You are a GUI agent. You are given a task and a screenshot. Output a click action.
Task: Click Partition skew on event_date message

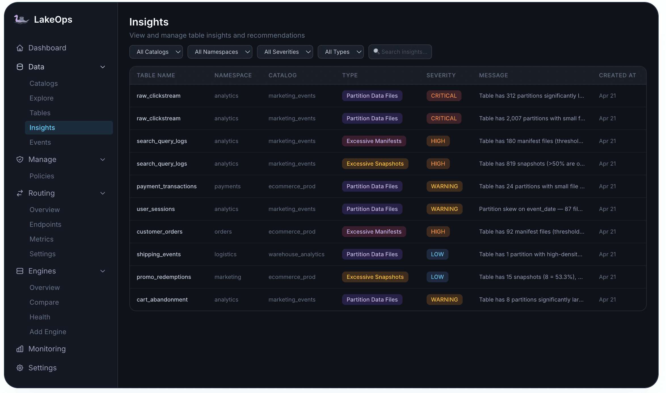click(531, 209)
